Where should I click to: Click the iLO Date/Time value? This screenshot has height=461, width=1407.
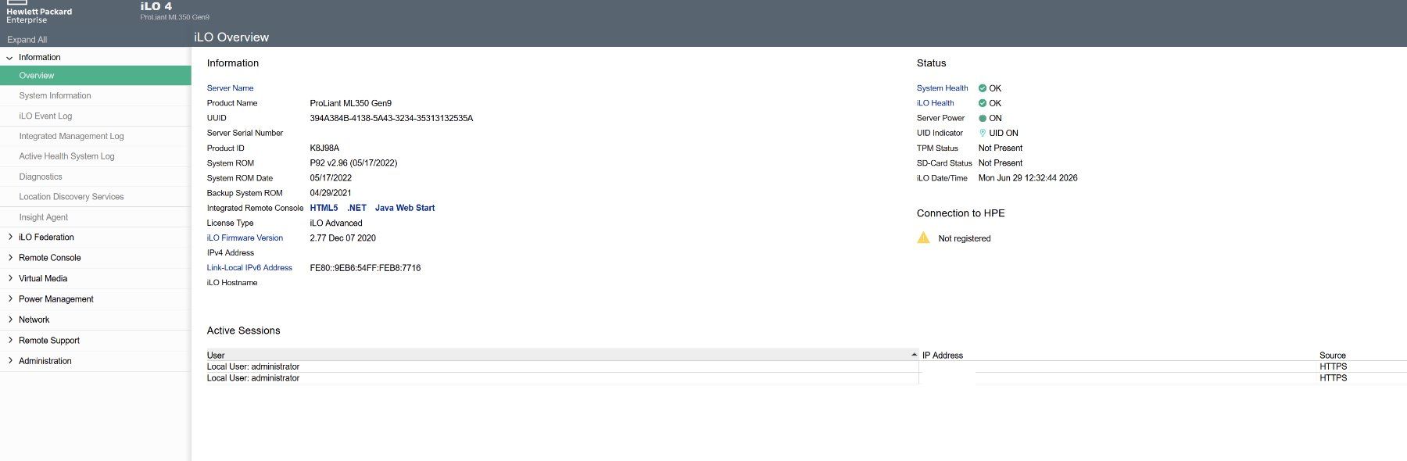coord(1028,178)
